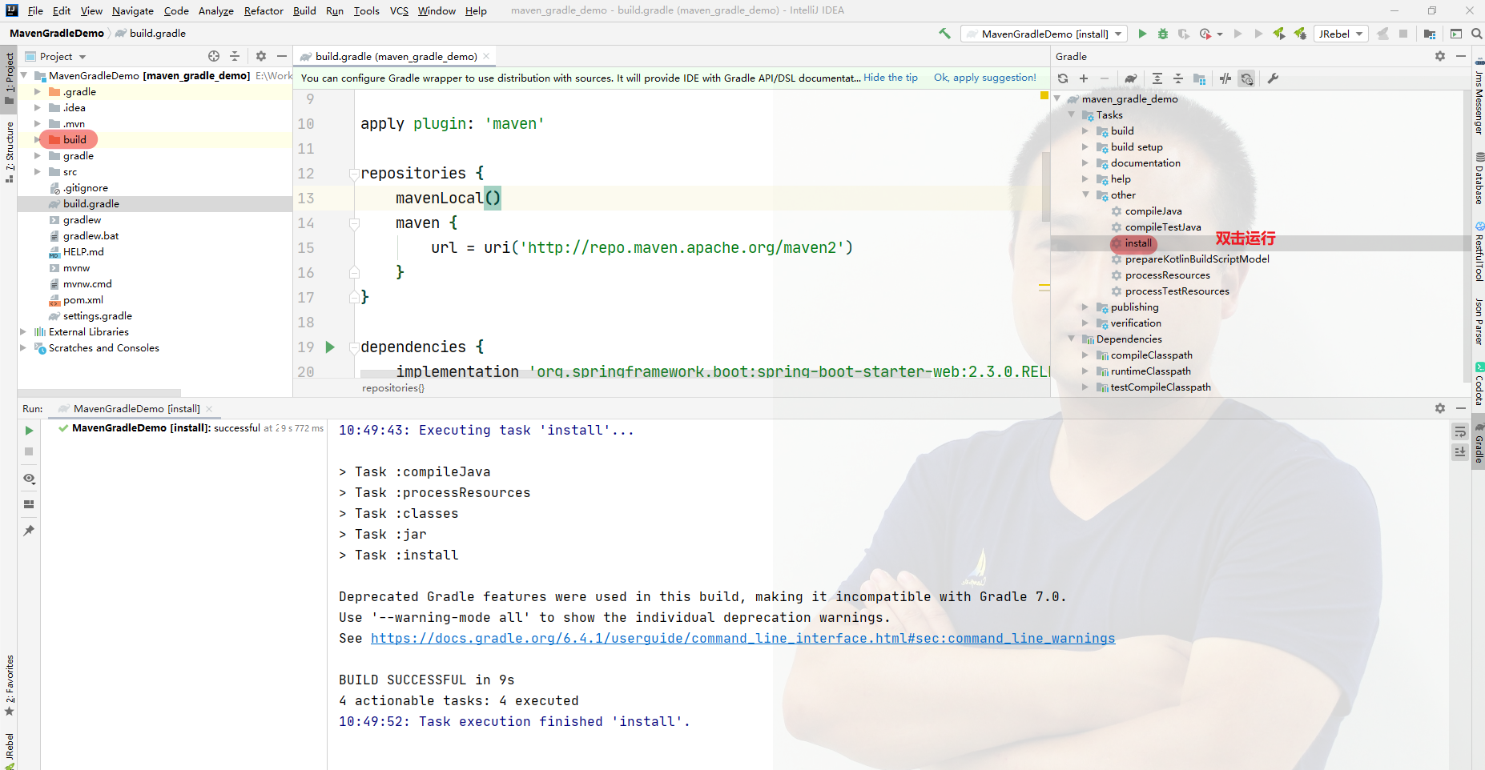1485x770 pixels.
Task: Click the JRebel debug rocket icon
Action: pos(1300,34)
